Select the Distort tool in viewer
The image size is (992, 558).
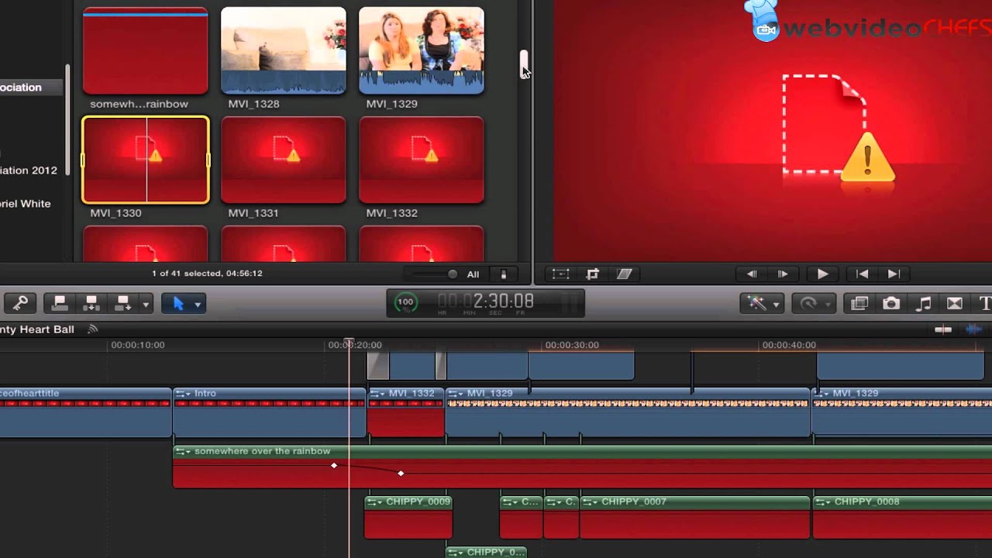(x=625, y=274)
